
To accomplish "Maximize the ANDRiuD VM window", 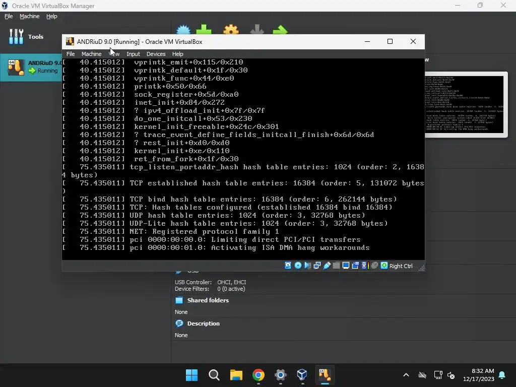I will click(x=390, y=41).
